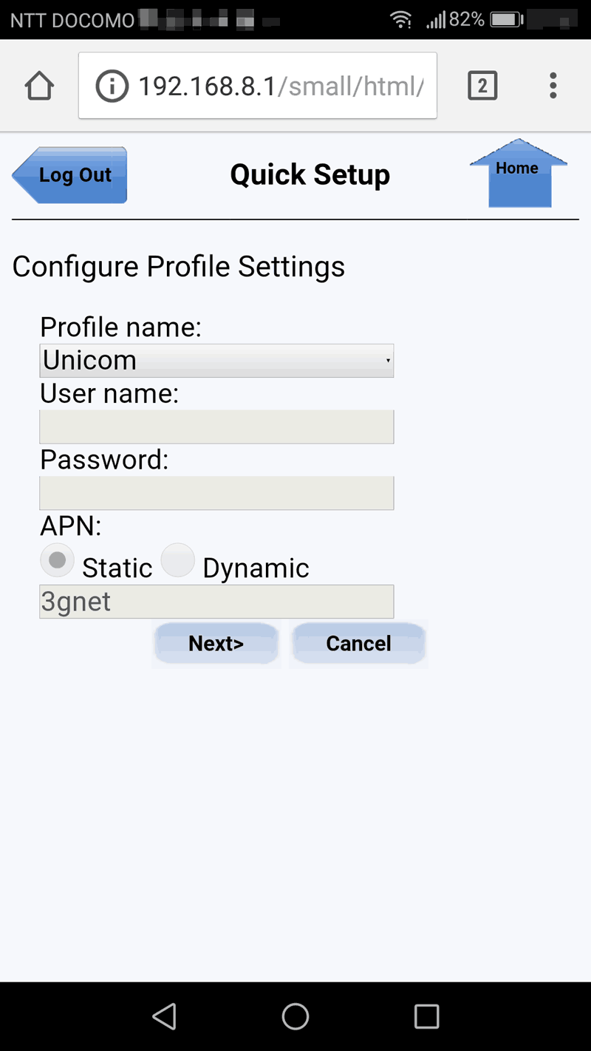The height and width of the screenshot is (1051, 591).
Task: Click the Log Out arrow button
Action: tap(70, 175)
